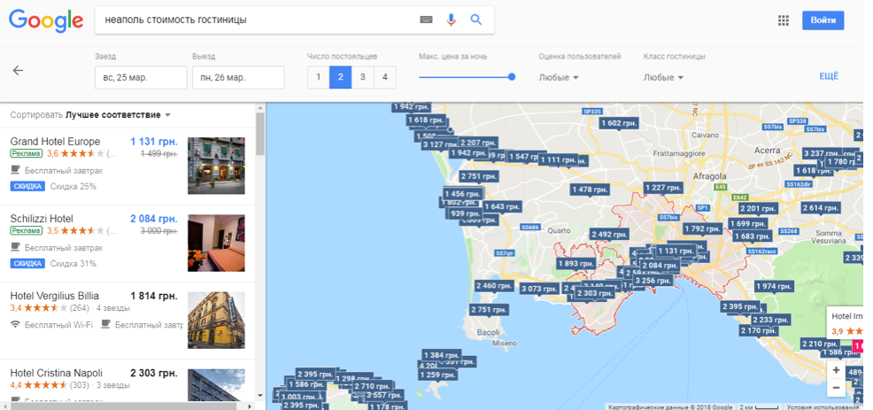873x410 pixels.
Task: Click the max price per night slider handle
Action: (x=512, y=77)
